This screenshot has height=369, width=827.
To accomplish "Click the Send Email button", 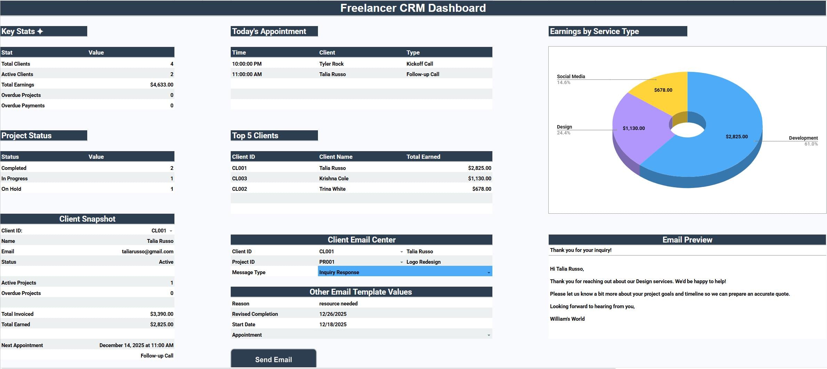I will 273,359.
